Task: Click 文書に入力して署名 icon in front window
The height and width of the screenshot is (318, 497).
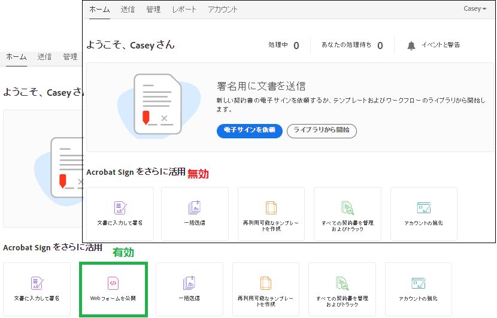Action: point(120,207)
